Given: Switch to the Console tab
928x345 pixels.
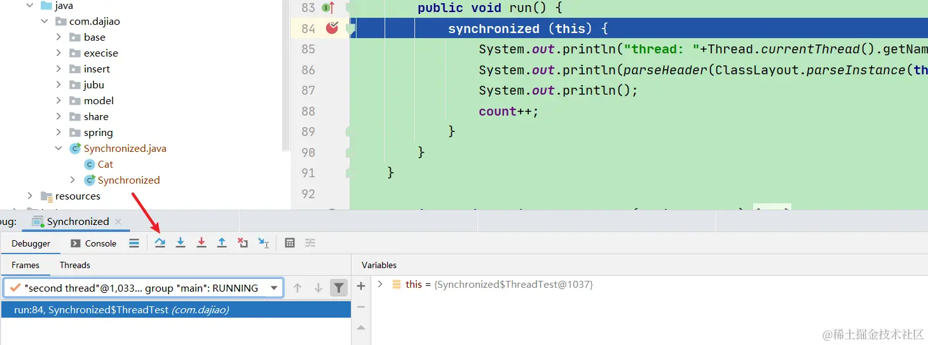Looking at the screenshot, I should click(x=93, y=243).
